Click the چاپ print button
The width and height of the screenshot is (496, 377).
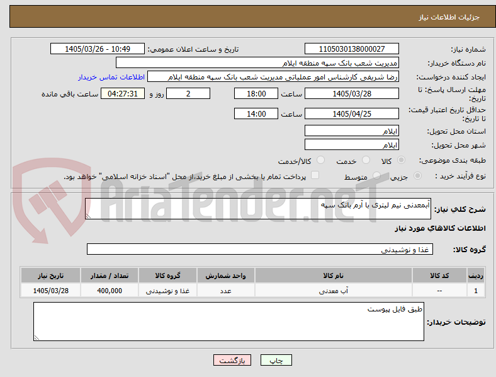point(276,360)
